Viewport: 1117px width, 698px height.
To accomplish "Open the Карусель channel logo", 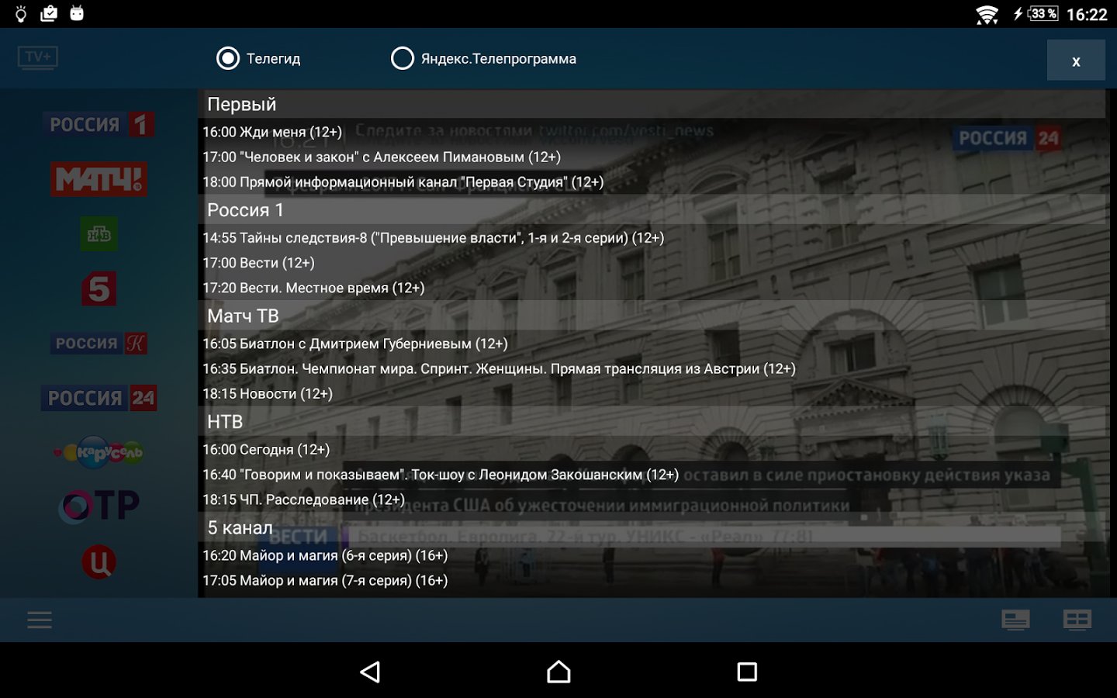I will [99, 452].
